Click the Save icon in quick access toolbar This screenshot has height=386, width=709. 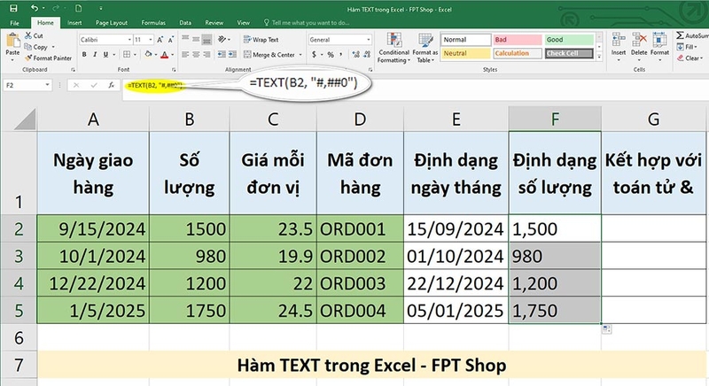13,8
